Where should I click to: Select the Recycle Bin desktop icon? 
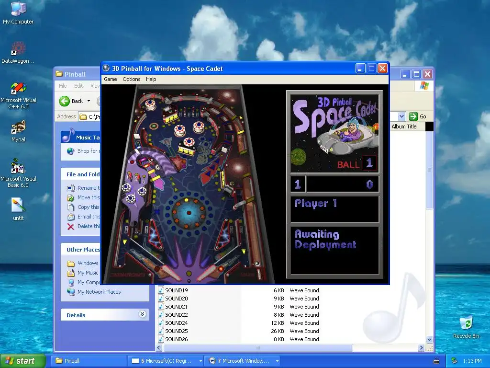[x=466, y=327]
